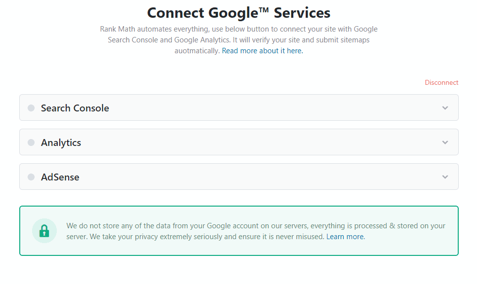The width and height of the screenshot is (477, 284).
Task: Open the 'Read more about it here' link
Action: [262, 51]
